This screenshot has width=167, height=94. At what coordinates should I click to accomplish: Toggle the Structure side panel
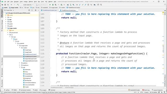(2, 61)
